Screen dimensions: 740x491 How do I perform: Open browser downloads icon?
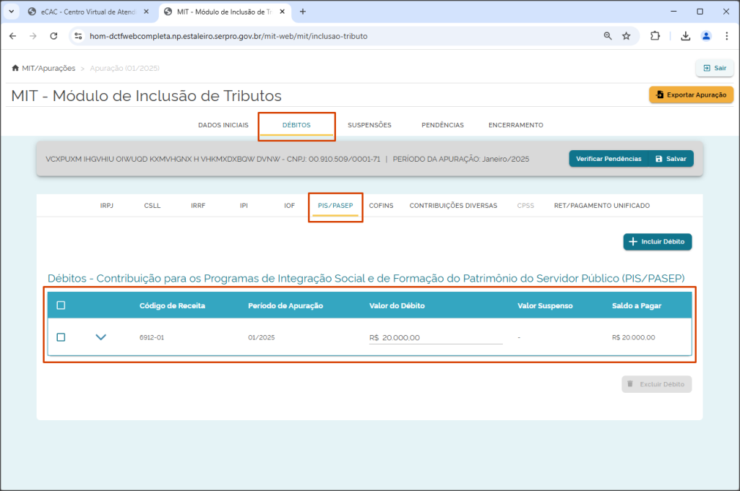pyautogui.click(x=686, y=36)
